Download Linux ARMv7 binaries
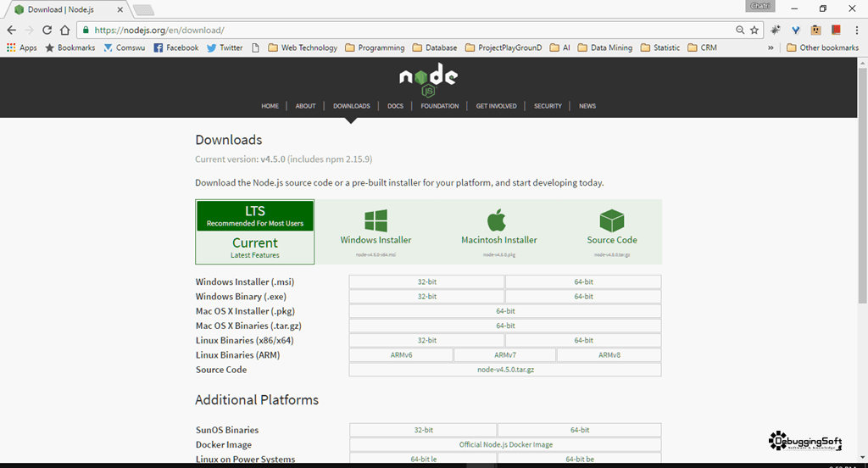This screenshot has height=468, width=868. coord(505,355)
